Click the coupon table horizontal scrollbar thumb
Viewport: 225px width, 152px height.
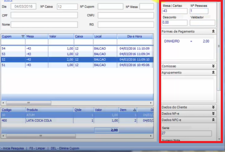click(x=29, y=103)
